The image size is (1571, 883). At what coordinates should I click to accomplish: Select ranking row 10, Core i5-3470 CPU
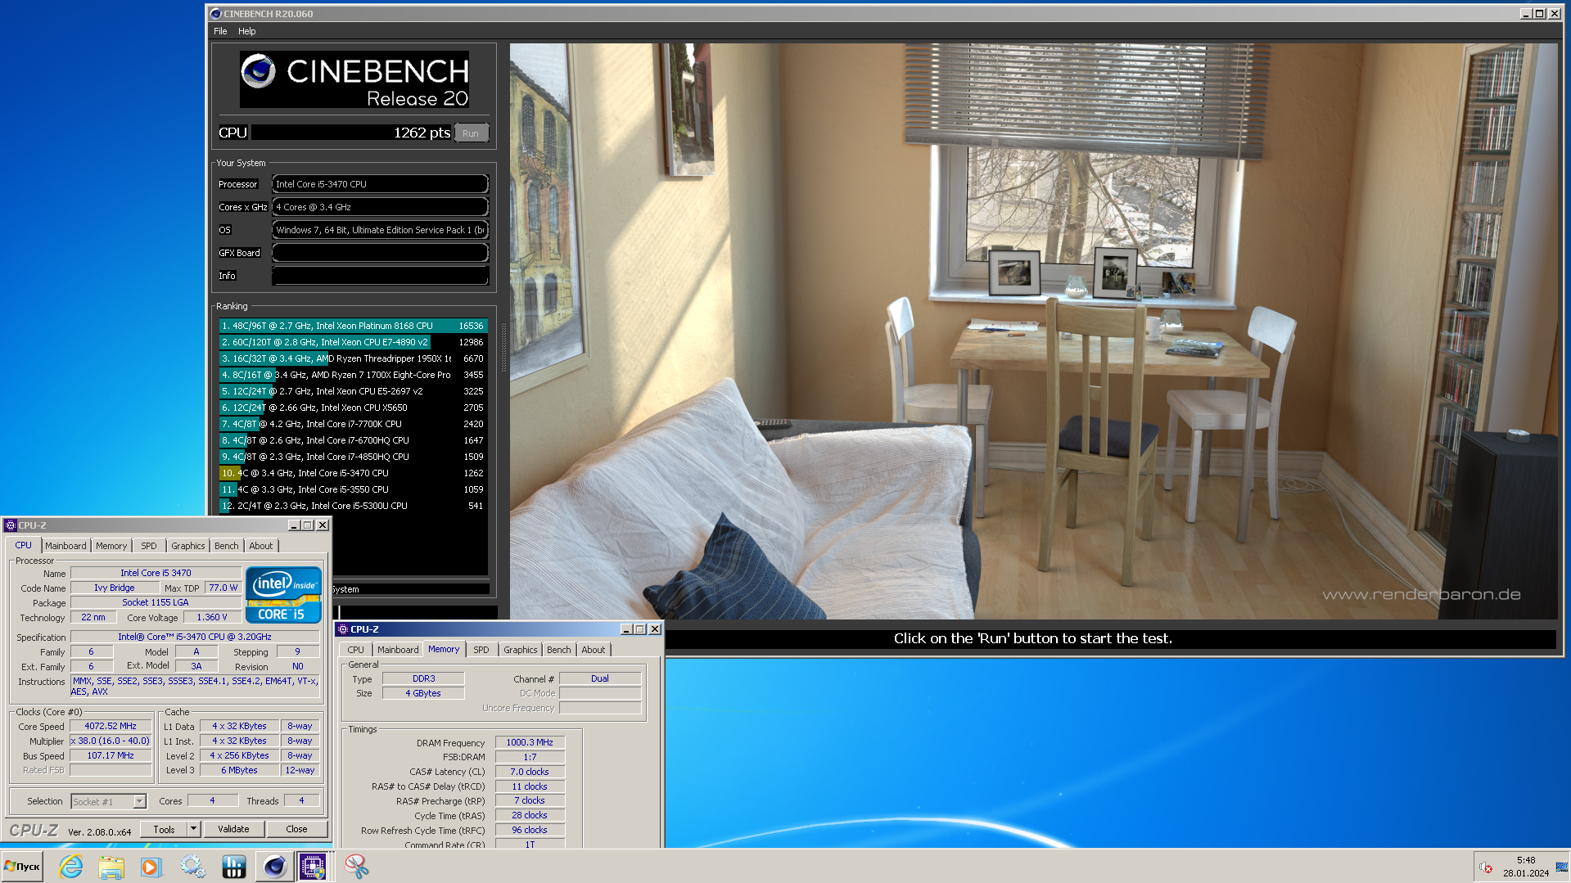coord(353,473)
